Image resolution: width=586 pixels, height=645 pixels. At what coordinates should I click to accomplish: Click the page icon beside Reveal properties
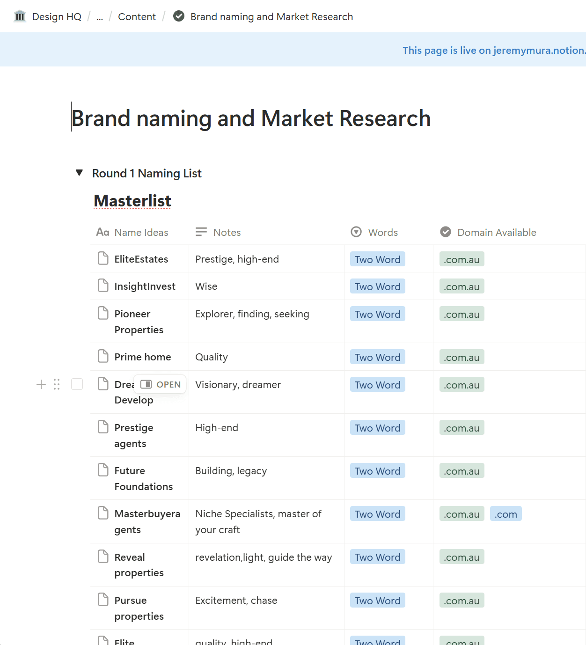point(103,557)
